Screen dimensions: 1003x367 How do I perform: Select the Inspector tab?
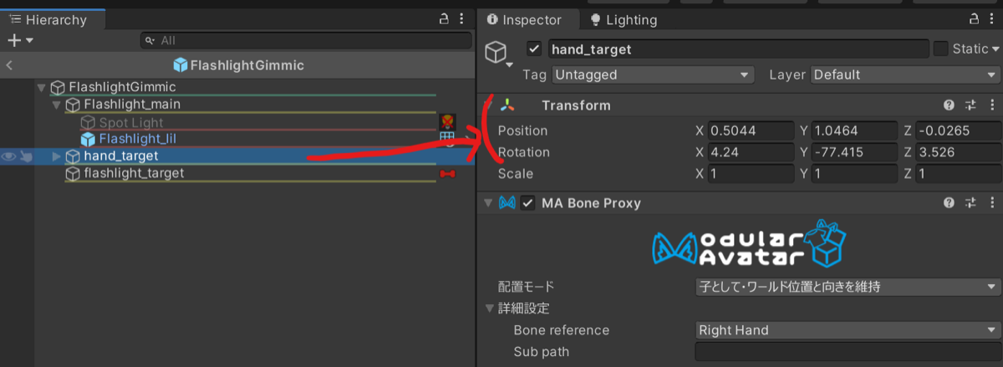524,19
